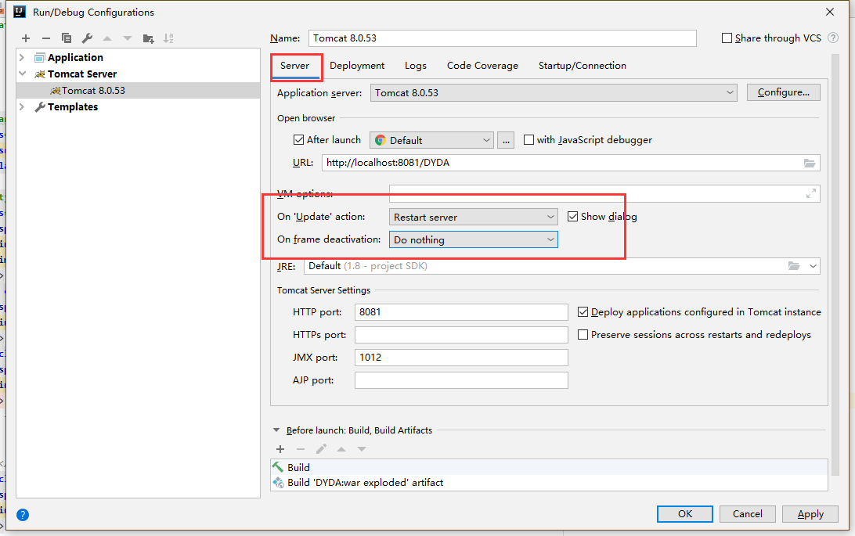Screen dimensions: 855x536
Task: Confirm with the OK button
Action: pyautogui.click(x=685, y=513)
